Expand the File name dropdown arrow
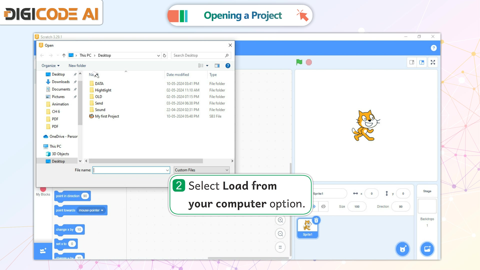480x270 pixels. 167,170
